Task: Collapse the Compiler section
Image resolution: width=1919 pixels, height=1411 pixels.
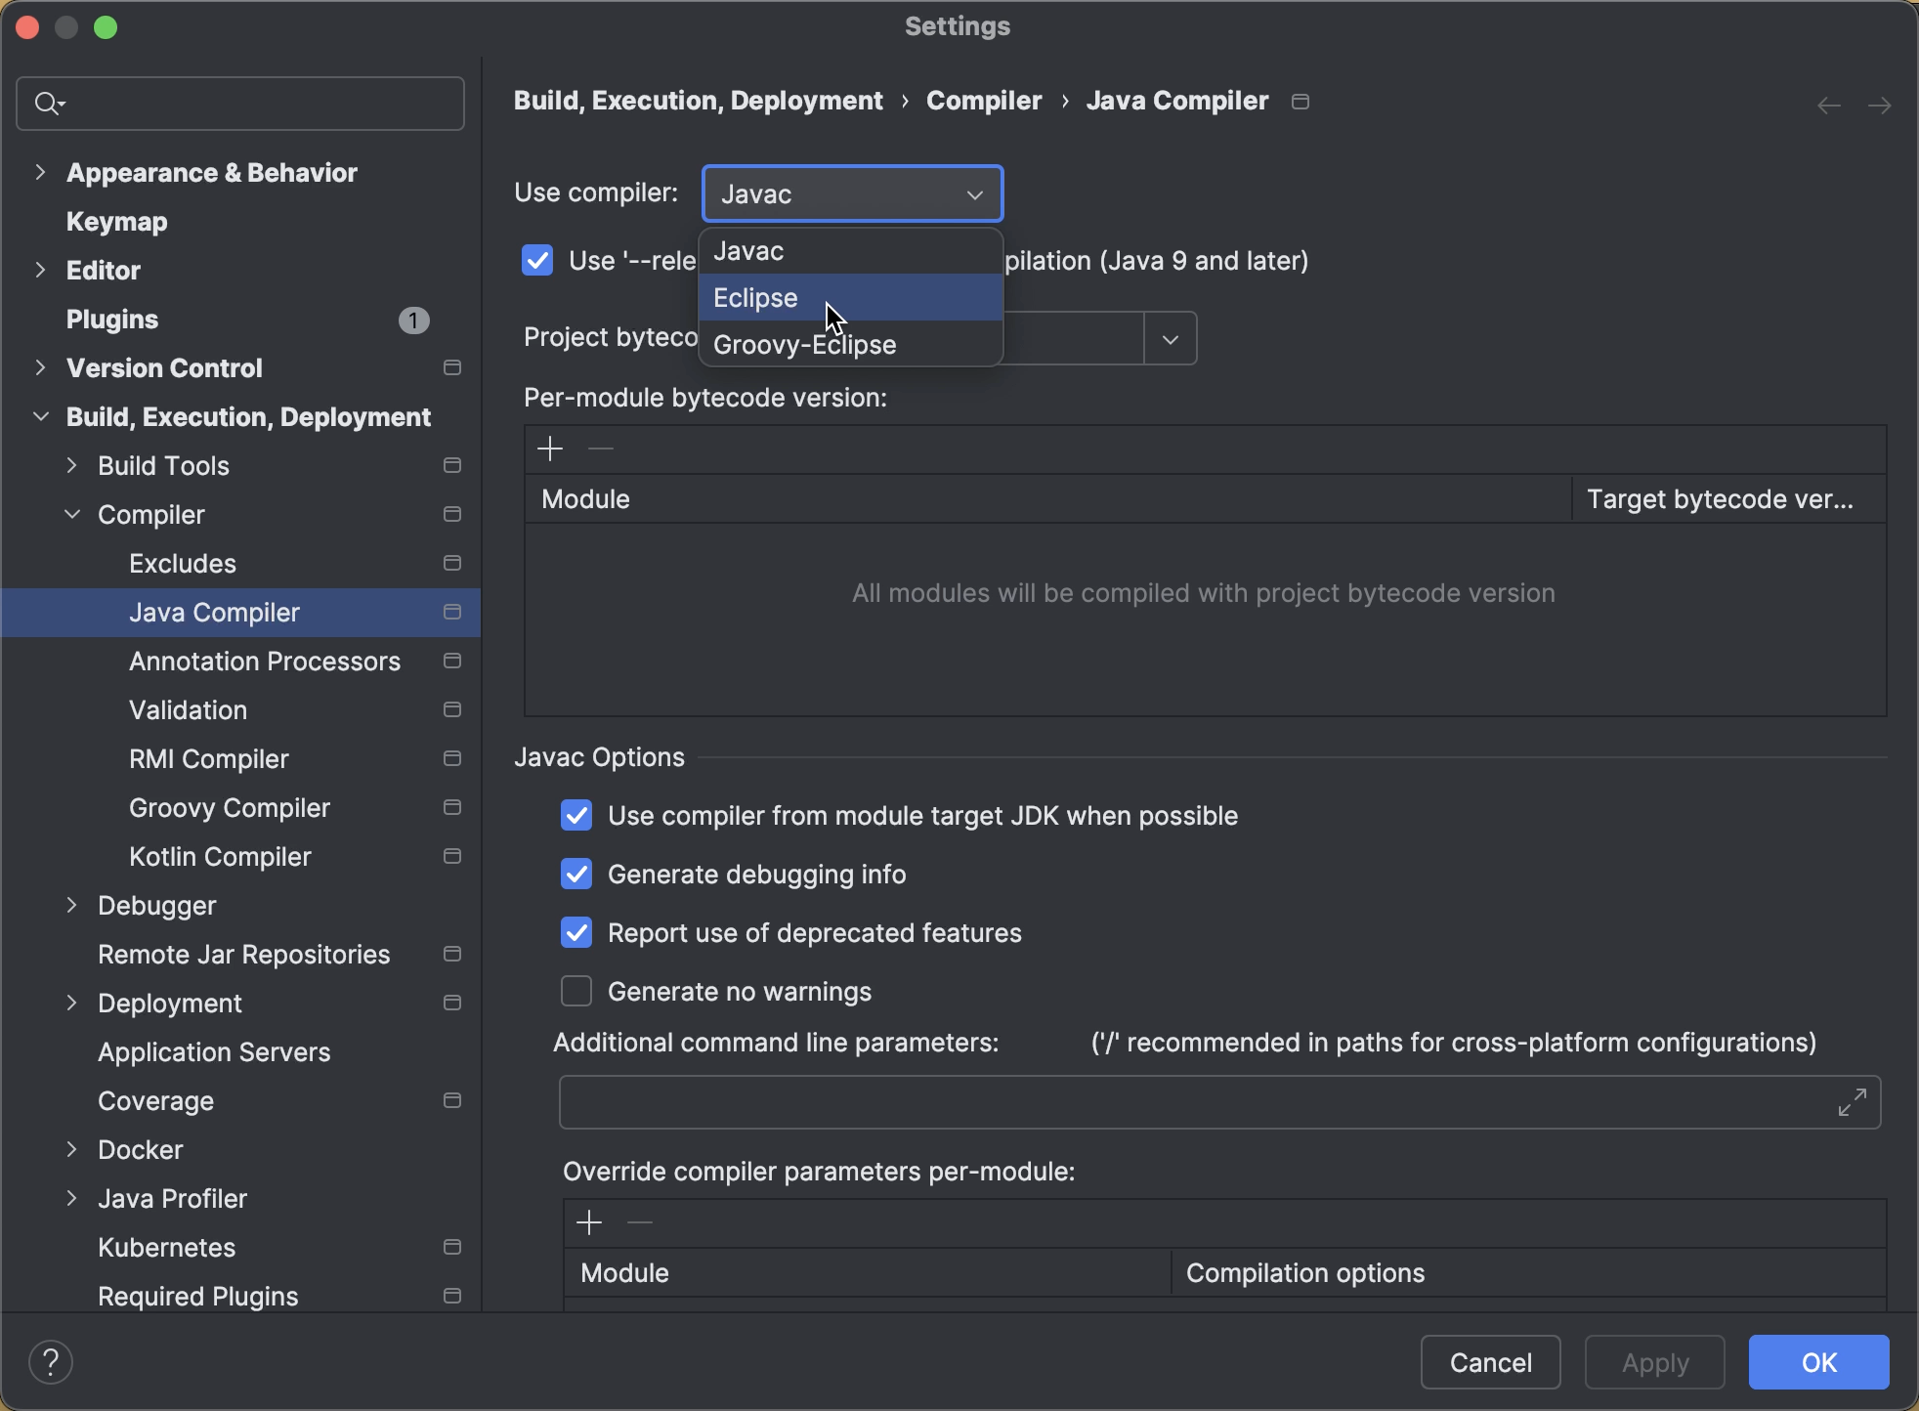Action: click(71, 515)
